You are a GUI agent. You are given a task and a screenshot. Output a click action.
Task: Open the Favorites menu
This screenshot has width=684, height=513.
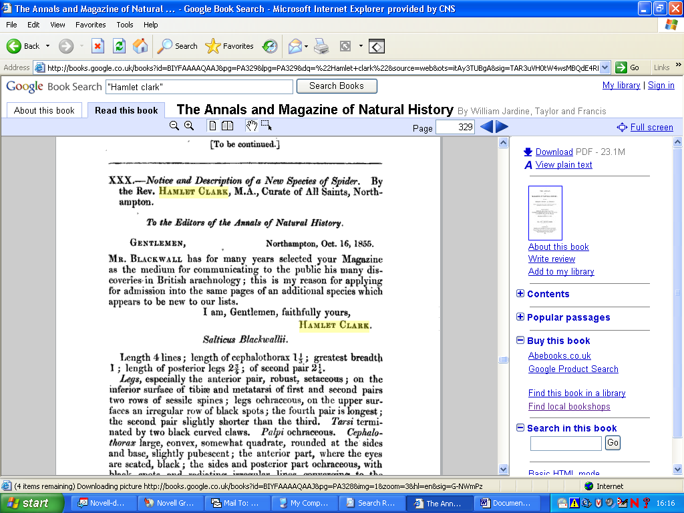pyautogui.click(x=90, y=25)
